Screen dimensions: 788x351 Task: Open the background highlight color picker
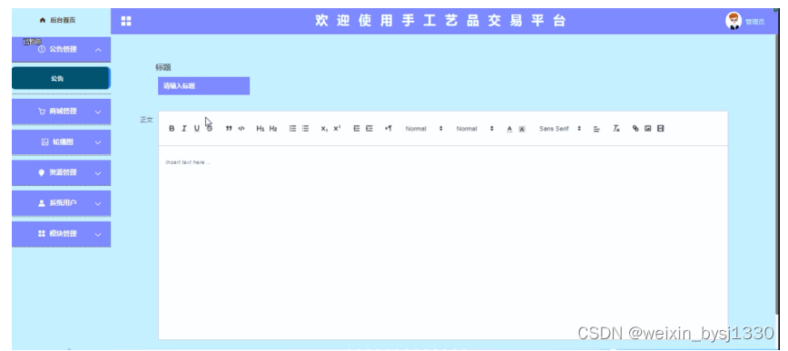(x=522, y=129)
